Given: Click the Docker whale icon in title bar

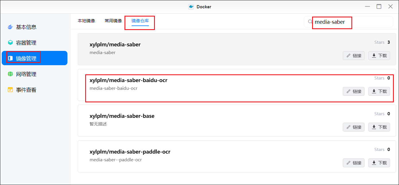Looking at the screenshot, I should [191, 7].
